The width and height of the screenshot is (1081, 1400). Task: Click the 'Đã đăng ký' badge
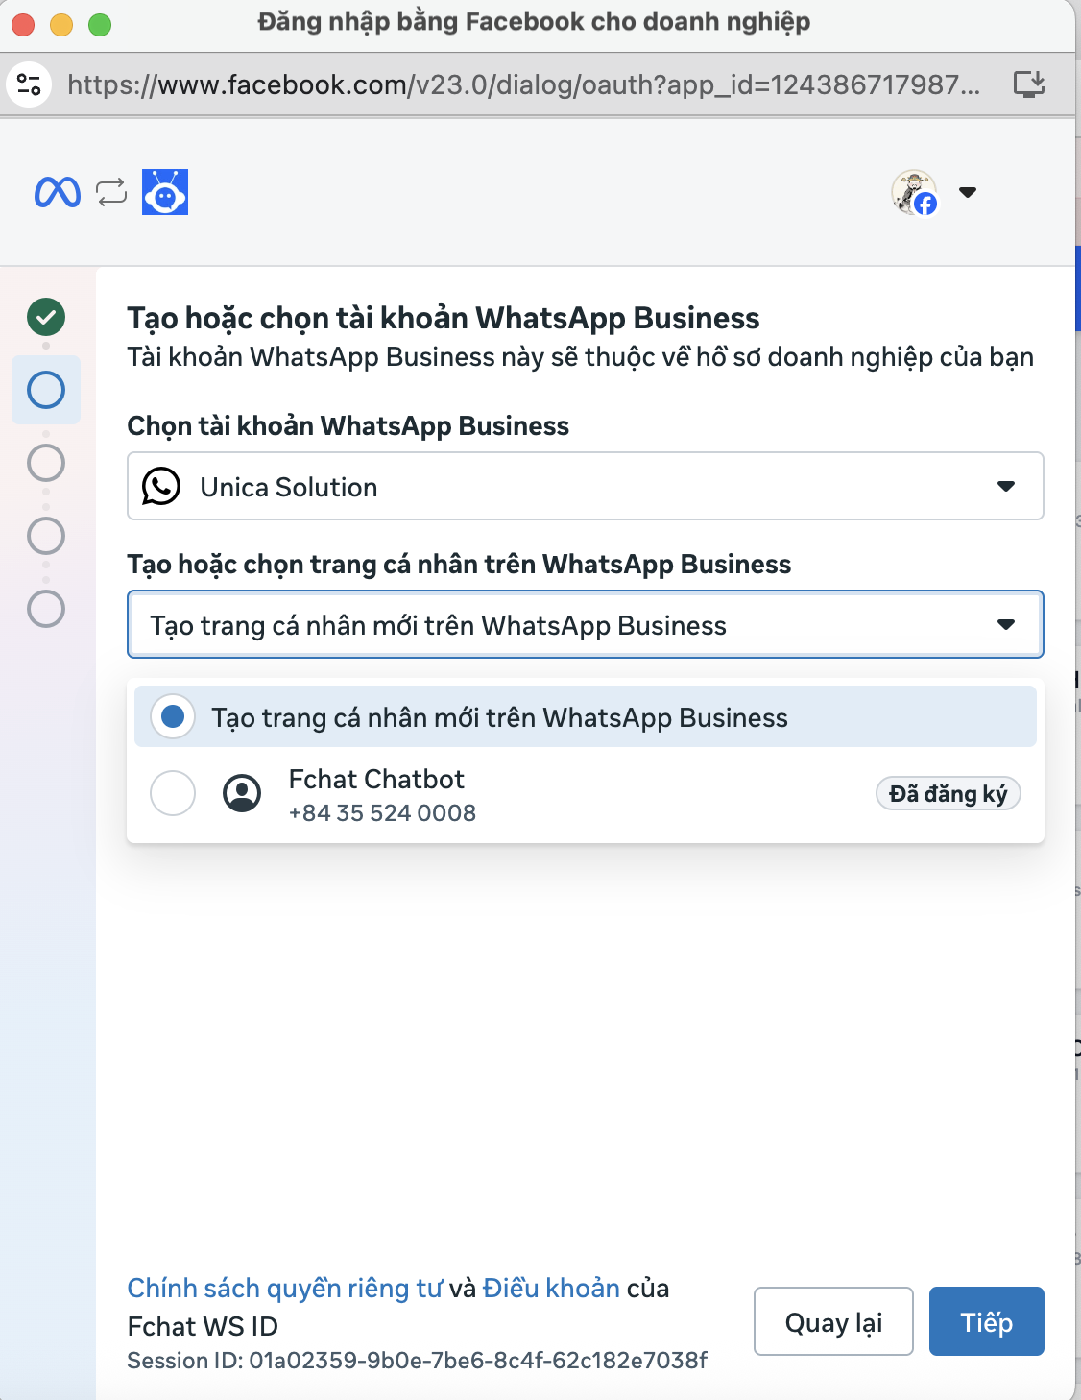click(x=948, y=794)
